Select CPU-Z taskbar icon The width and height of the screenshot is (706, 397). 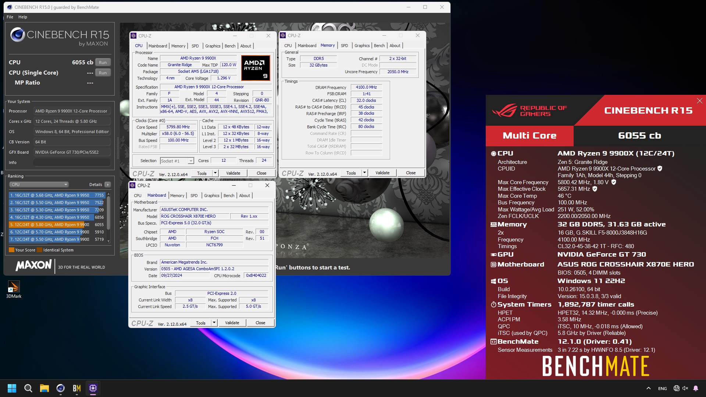point(93,388)
